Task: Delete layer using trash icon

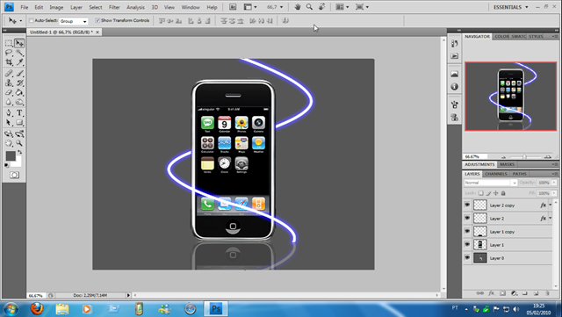Action: [547, 293]
